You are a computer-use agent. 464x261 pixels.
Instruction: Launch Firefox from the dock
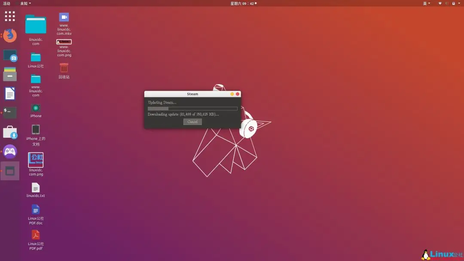pyautogui.click(x=10, y=36)
